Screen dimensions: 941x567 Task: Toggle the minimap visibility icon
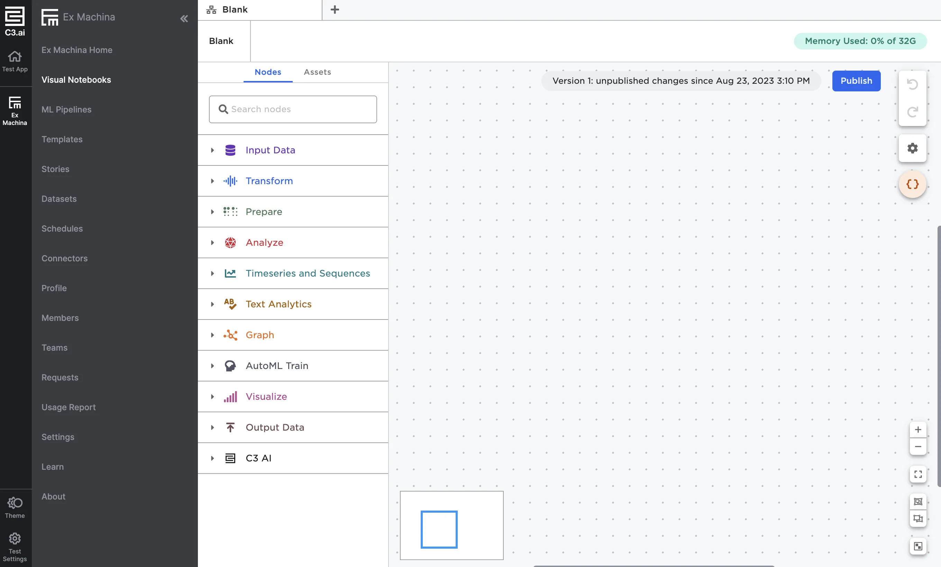[x=918, y=546]
